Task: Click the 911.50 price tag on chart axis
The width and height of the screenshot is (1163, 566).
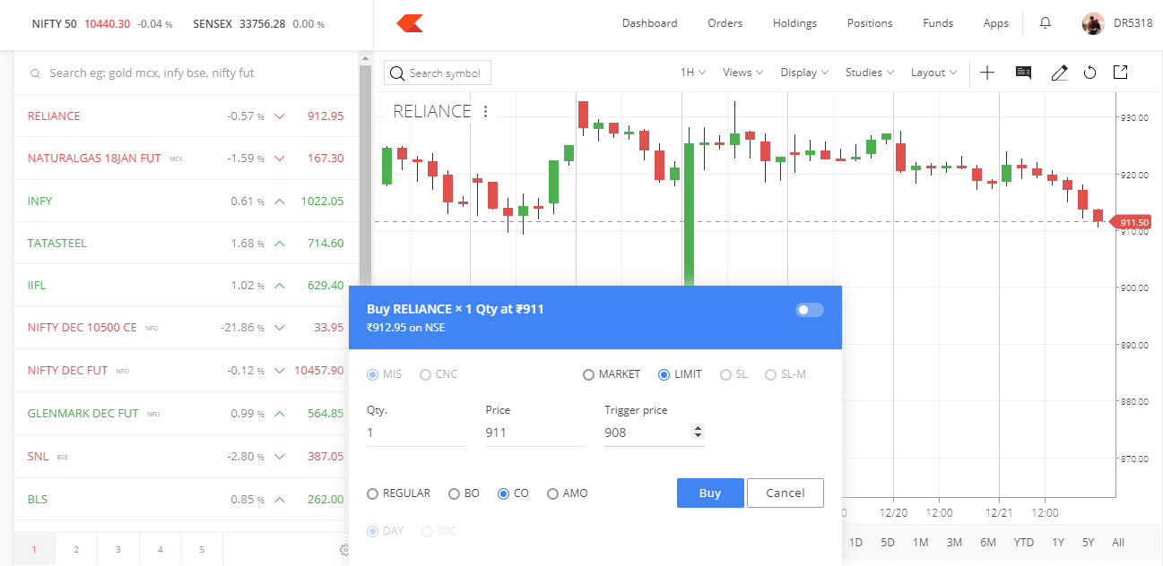Action: click(x=1132, y=222)
